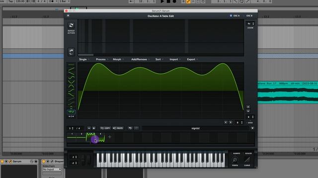Select frame 1 thumbnail in the wavetable strip
This screenshot has width=318, height=178.
coord(72,137)
